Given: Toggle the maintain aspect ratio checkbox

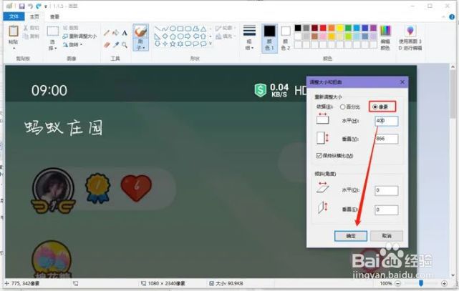Looking at the screenshot, I should tap(319, 156).
